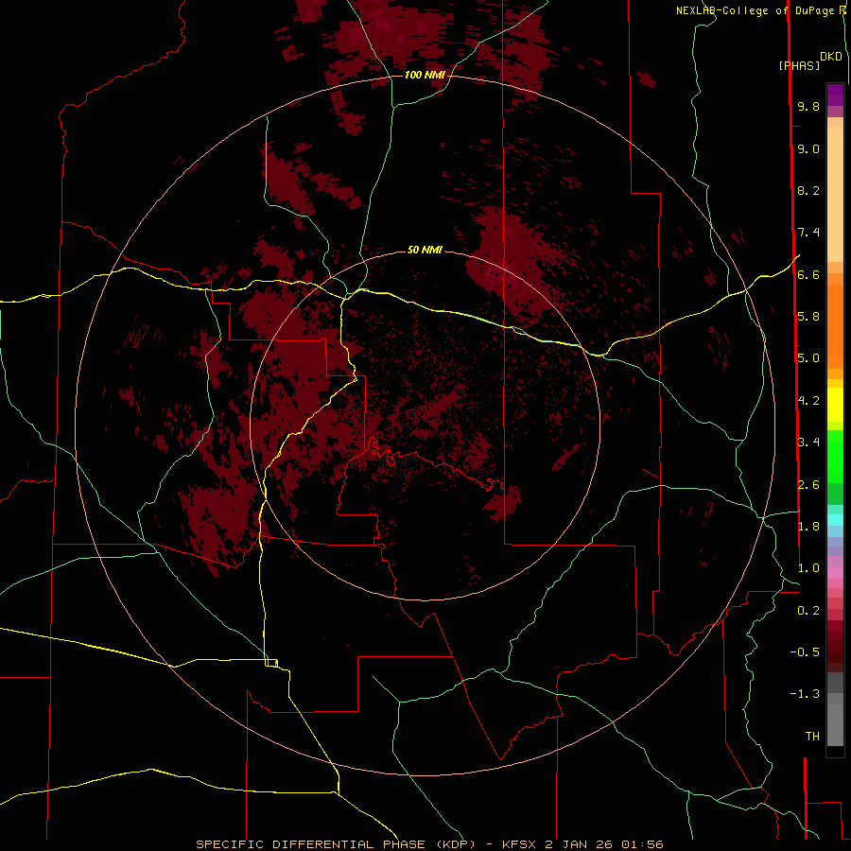This screenshot has height=851, width=851.
Task: Click the gray swatch at the color scale bottom
Action: pos(835,724)
